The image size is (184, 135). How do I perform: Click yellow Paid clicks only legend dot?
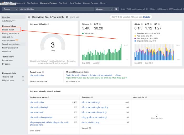click(135, 36)
